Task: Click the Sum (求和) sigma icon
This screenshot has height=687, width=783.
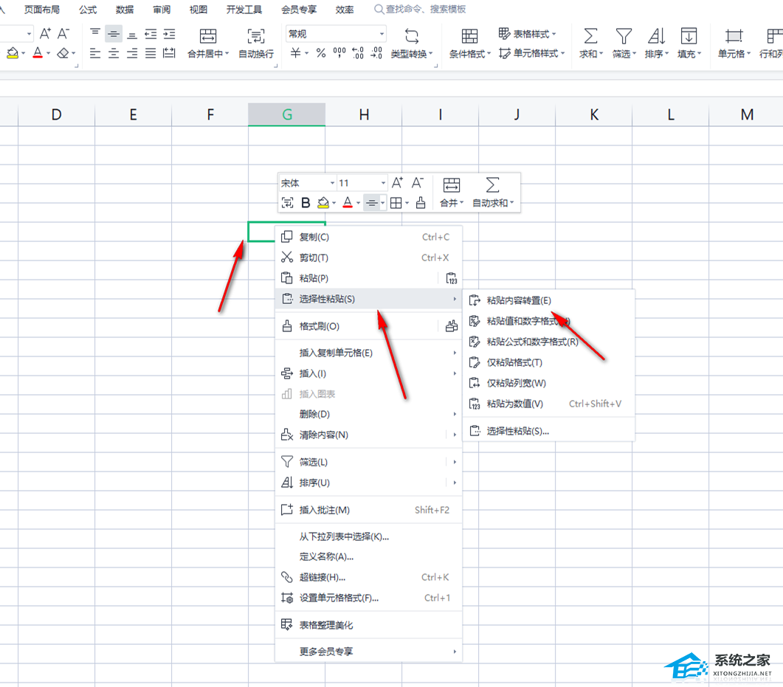Action: coord(590,36)
